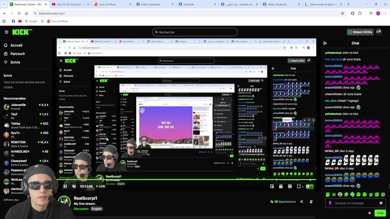Close the RealScorpi1 Stream tab
Viewport: 390px width, 219px height.
(46, 4)
